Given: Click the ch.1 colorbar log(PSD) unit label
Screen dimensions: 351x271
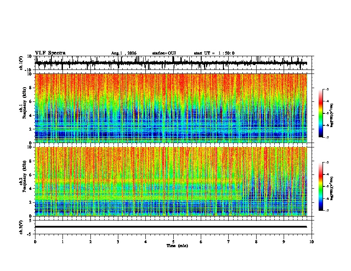Looking at the screenshot, I should 331,116.
